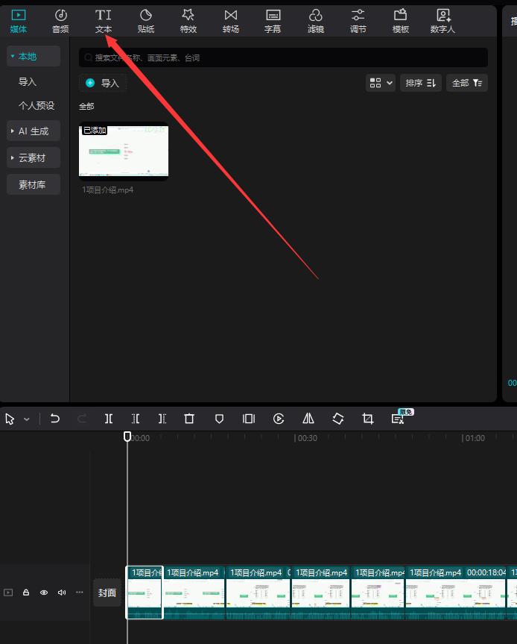Expand the AI 生成 section
The width and height of the screenshot is (517, 644).
[x=34, y=131]
